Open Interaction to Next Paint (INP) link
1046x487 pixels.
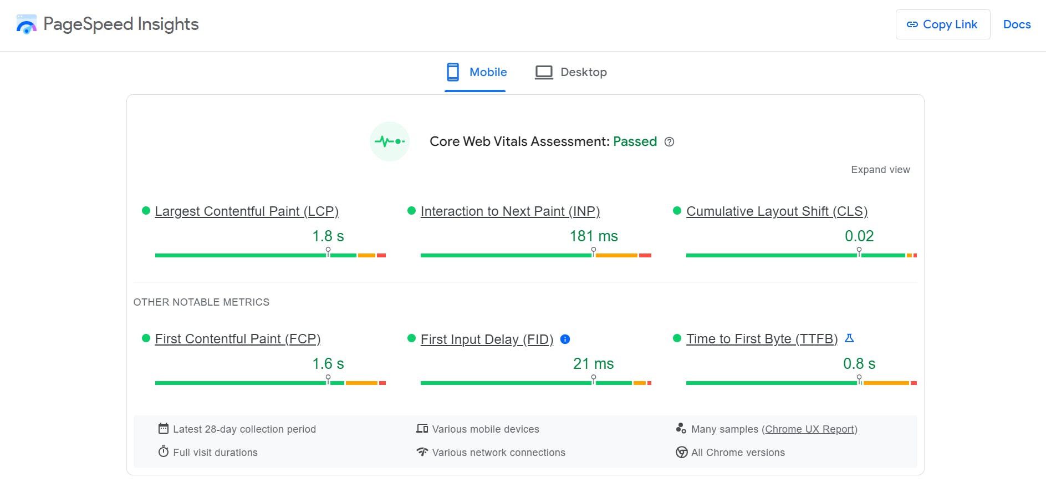[510, 211]
